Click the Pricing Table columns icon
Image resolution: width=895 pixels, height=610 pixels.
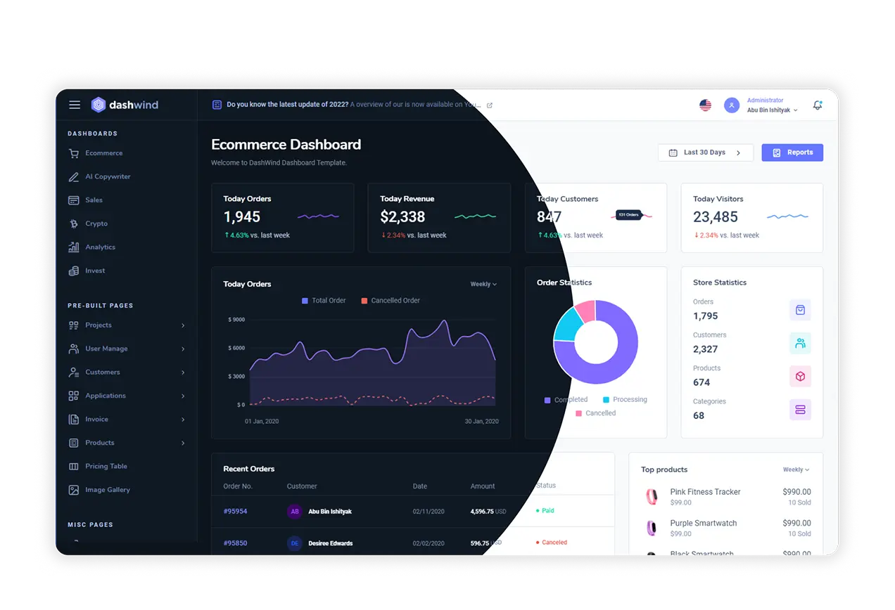point(73,467)
